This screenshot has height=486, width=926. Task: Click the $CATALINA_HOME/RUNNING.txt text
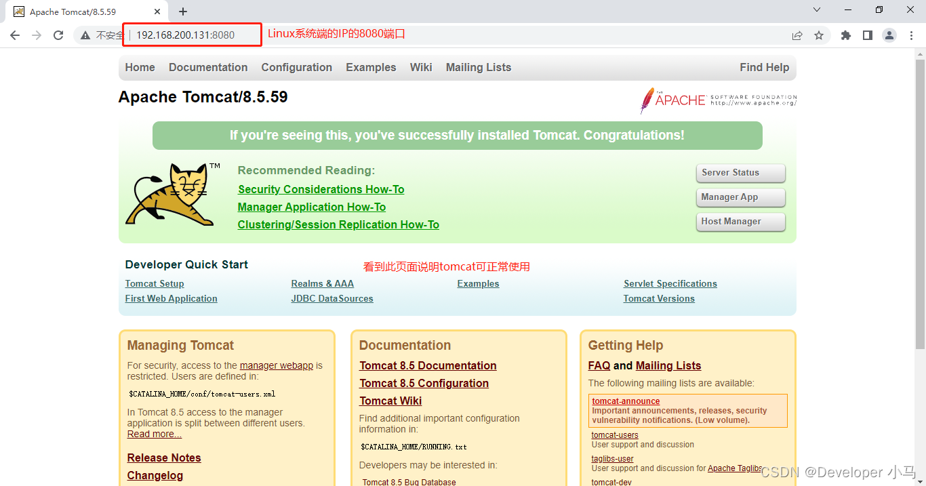coord(414,447)
